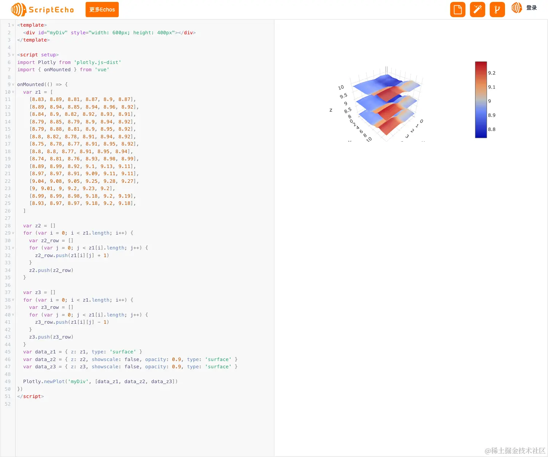Click z1 row starting with 8.83
This screenshot has height=457, width=548.
pyautogui.click(x=83, y=99)
